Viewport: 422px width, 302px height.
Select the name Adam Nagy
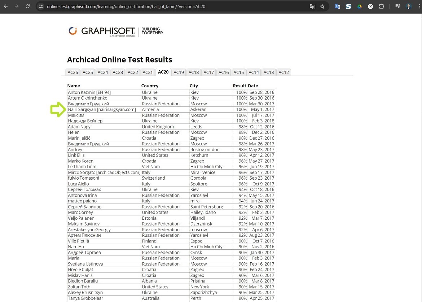(79, 127)
